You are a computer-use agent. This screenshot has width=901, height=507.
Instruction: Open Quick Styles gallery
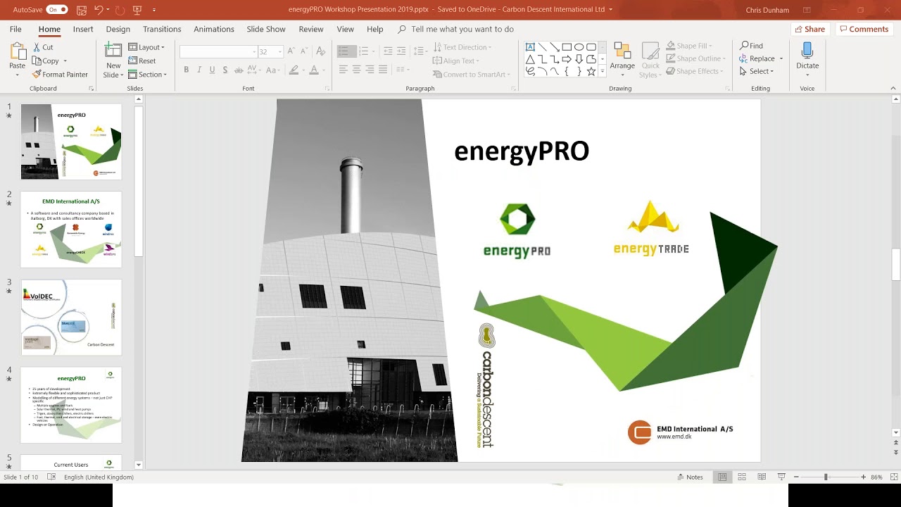click(x=649, y=61)
